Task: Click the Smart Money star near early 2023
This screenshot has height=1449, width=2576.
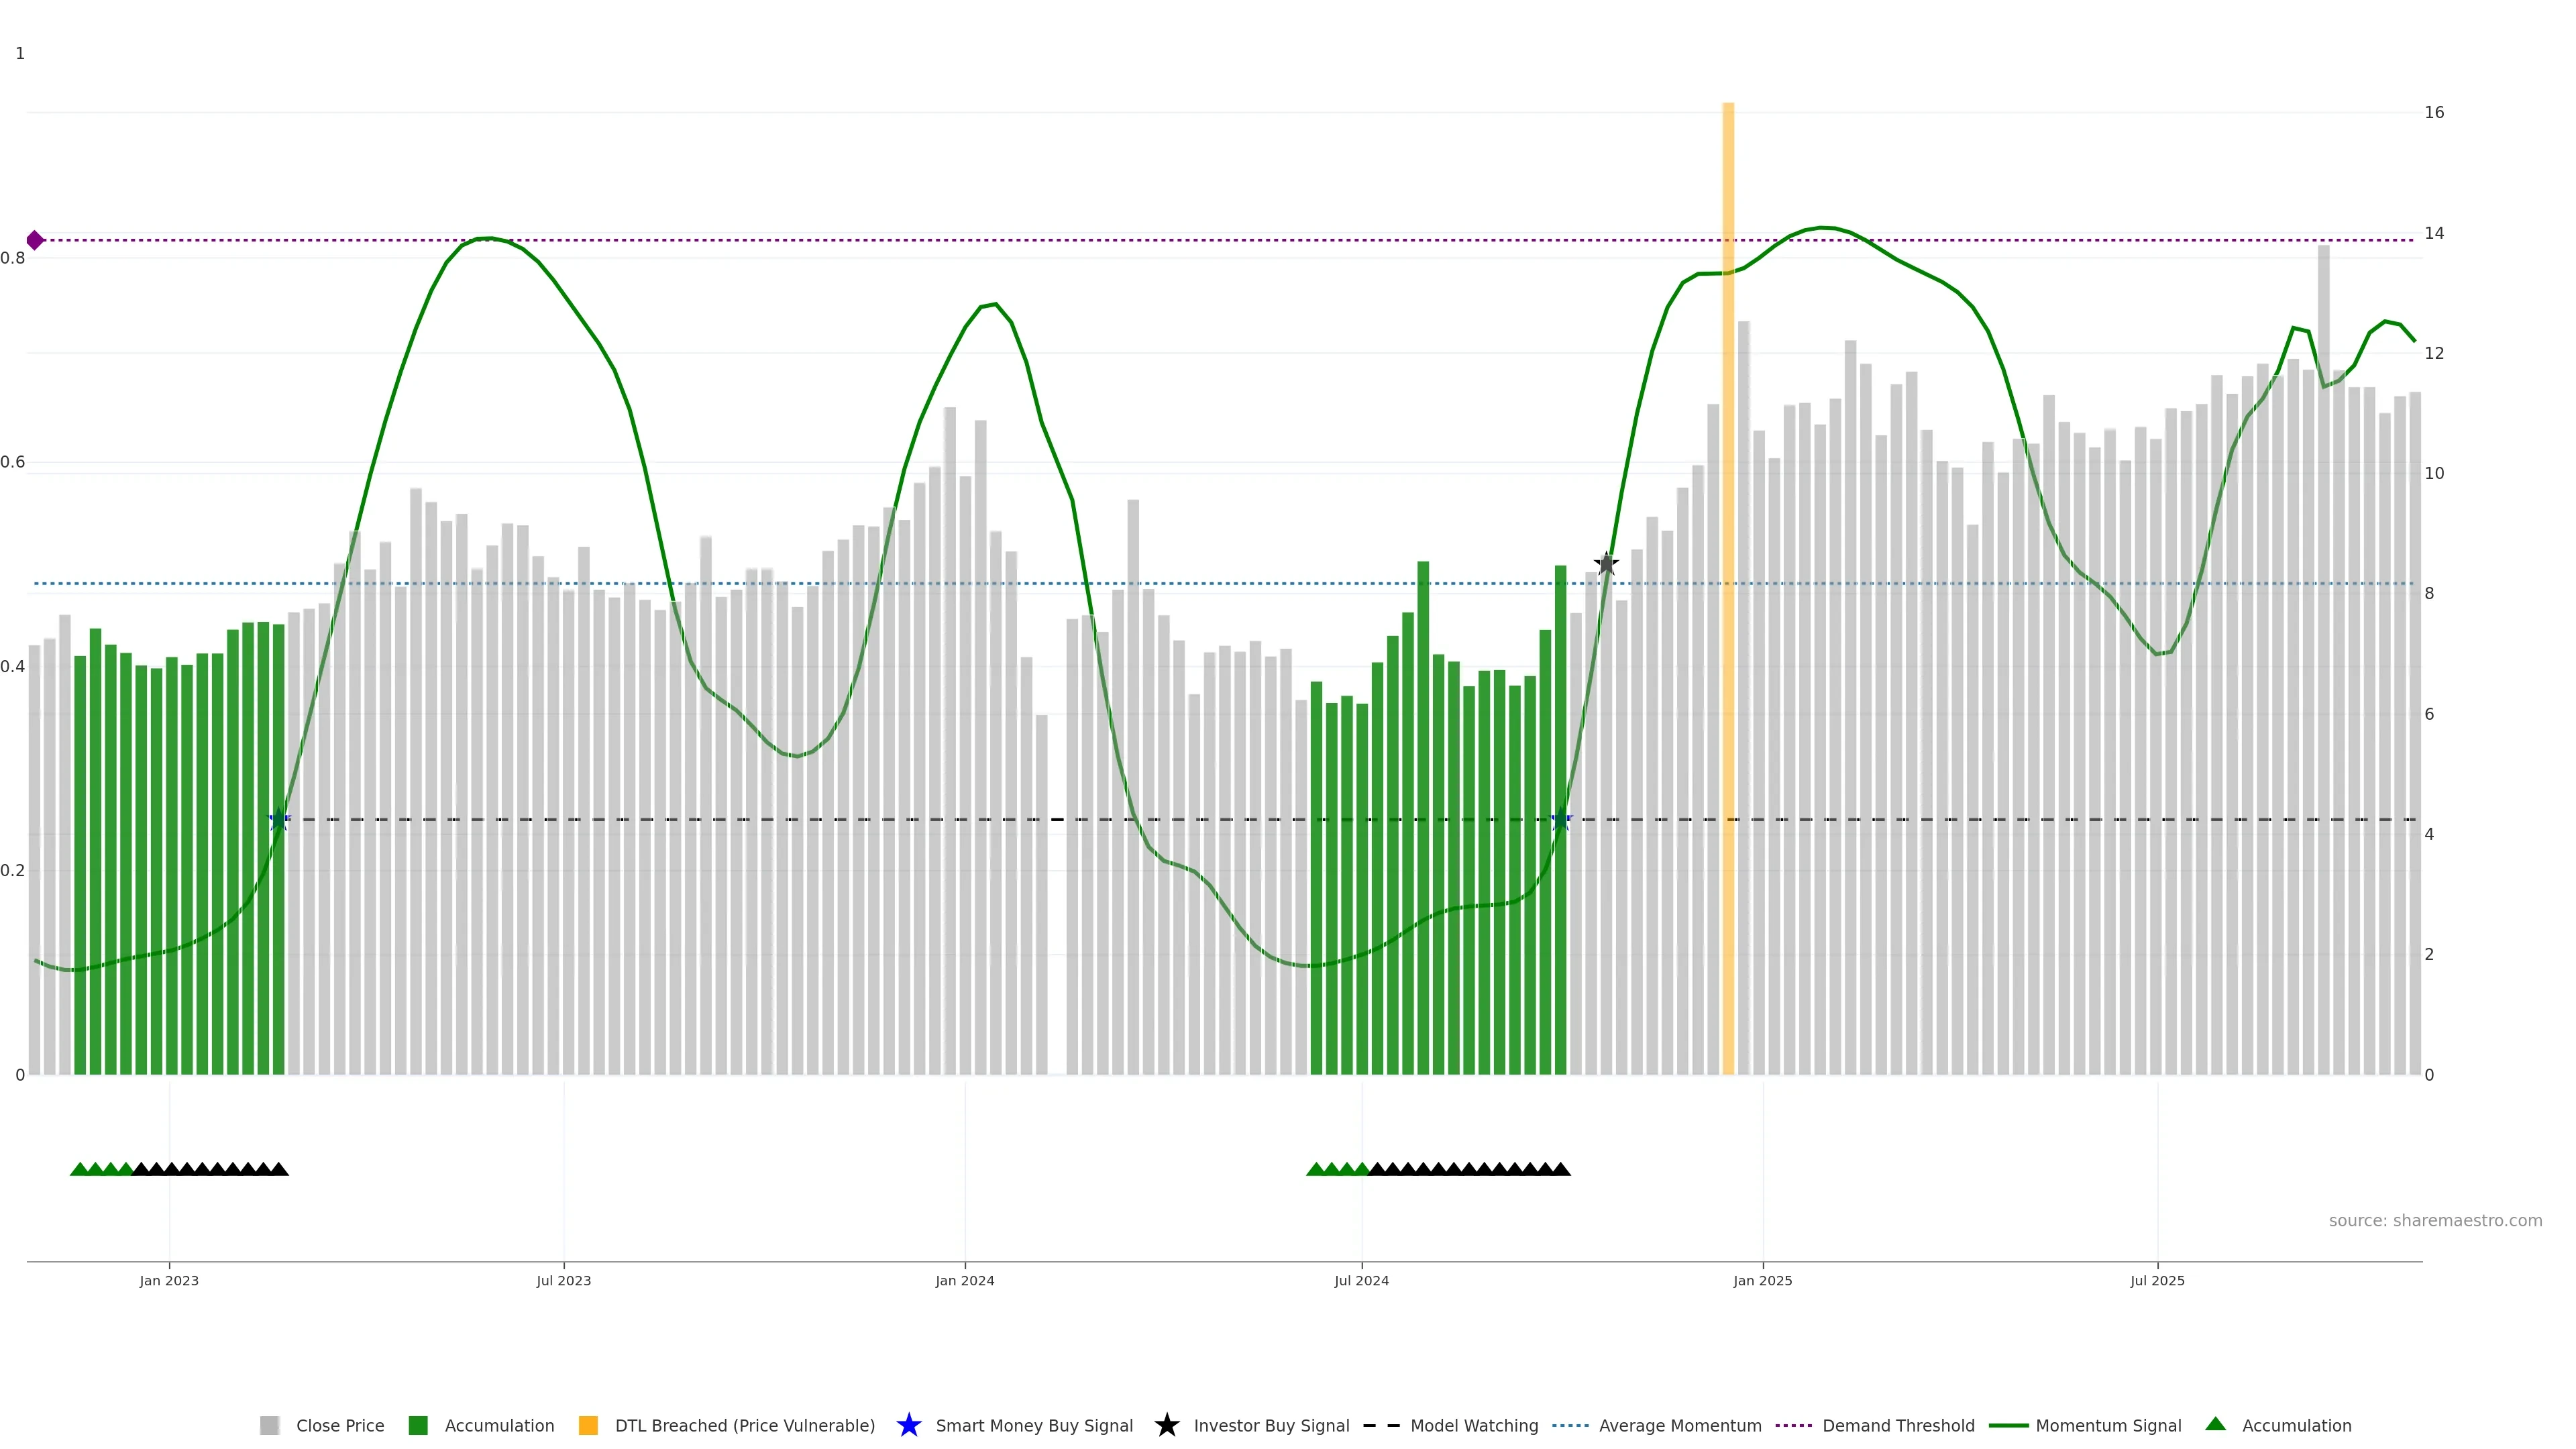Action: pyautogui.click(x=279, y=820)
